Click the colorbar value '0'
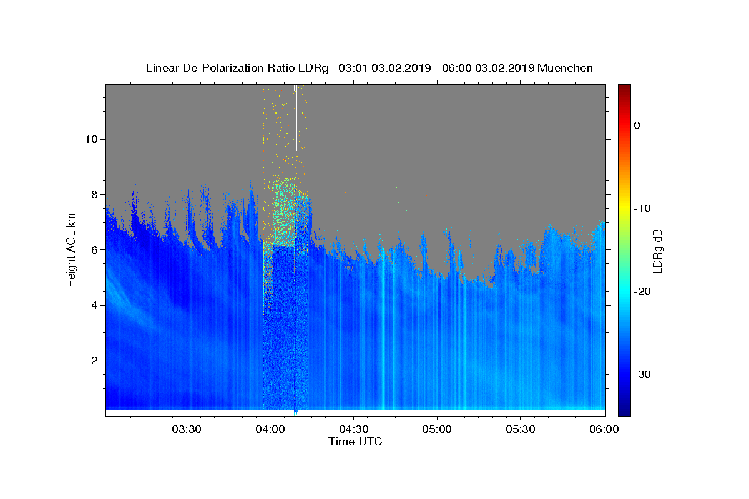The image size is (749, 499). point(637,125)
